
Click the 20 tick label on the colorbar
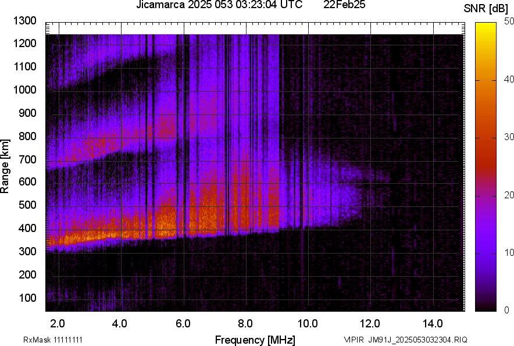509,195
